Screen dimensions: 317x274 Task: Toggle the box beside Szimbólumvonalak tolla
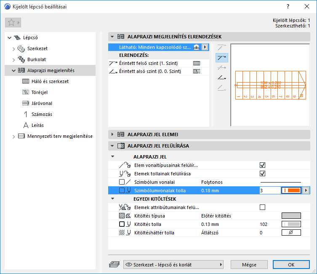[122, 191]
